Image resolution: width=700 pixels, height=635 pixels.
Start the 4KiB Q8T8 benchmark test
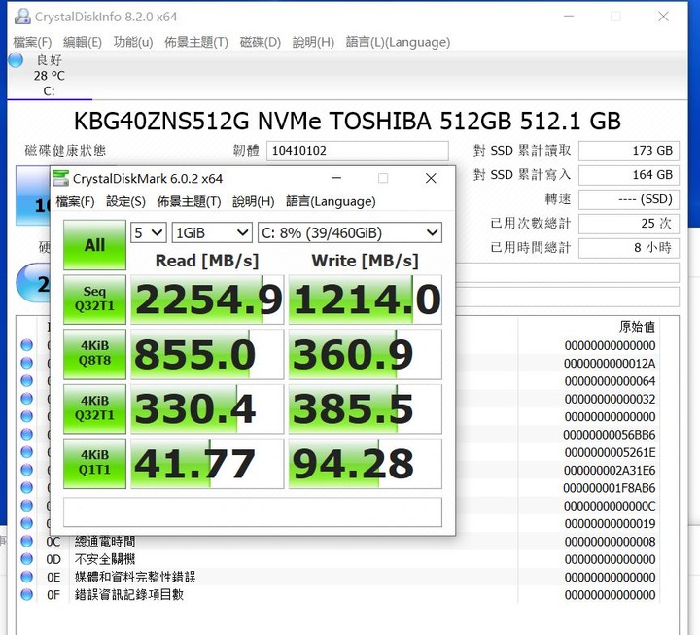click(x=94, y=354)
